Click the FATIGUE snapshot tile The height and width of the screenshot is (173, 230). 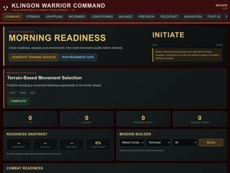[x=45, y=144]
